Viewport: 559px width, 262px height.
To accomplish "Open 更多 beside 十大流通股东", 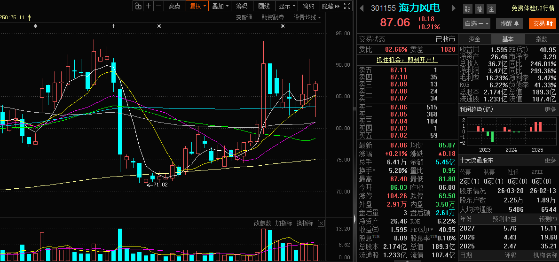I will pyautogui.click(x=550, y=160).
